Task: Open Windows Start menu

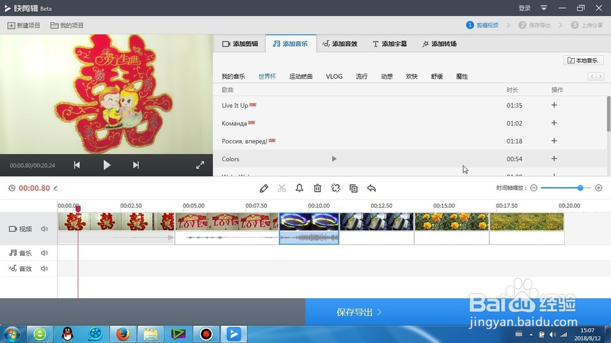Action: click(x=12, y=334)
